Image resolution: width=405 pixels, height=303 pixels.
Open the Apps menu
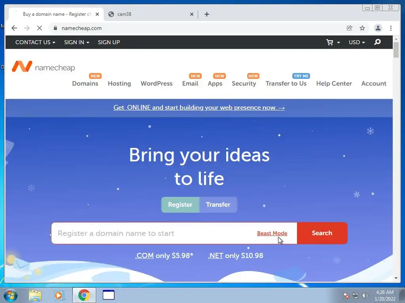(215, 84)
